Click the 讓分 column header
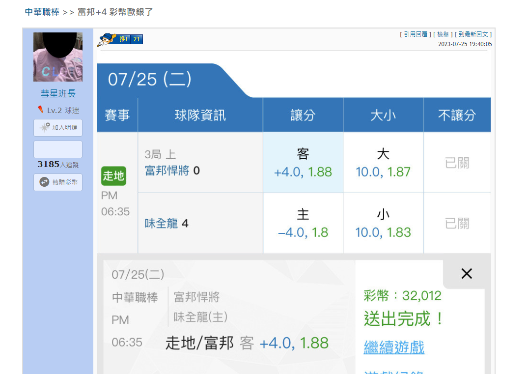 303,115
